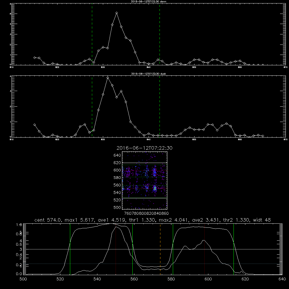This screenshot has width=289, height=289.
Task: Click the '620' label on the image plot y-axis
Action: pos(117,163)
